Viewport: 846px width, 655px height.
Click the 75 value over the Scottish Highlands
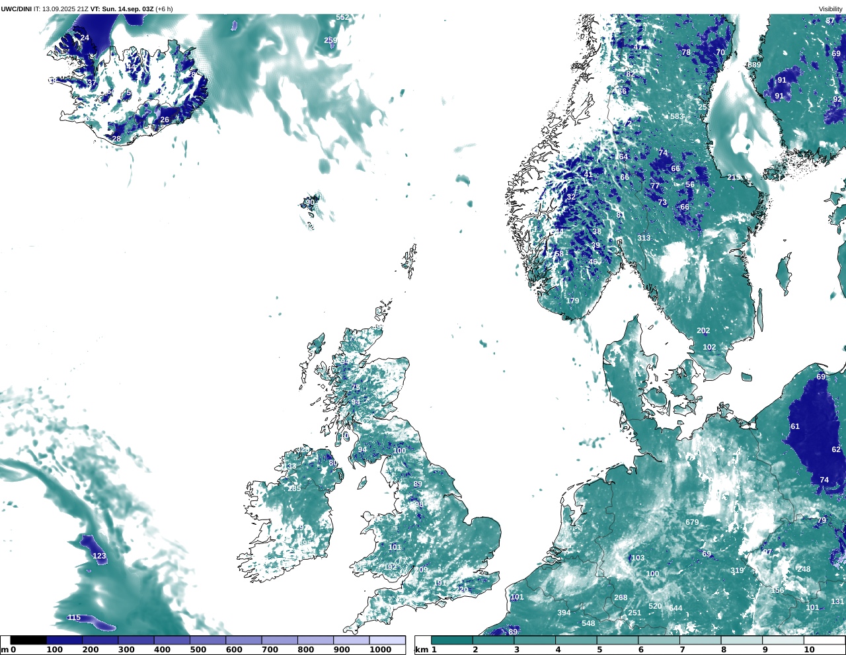[x=356, y=387]
